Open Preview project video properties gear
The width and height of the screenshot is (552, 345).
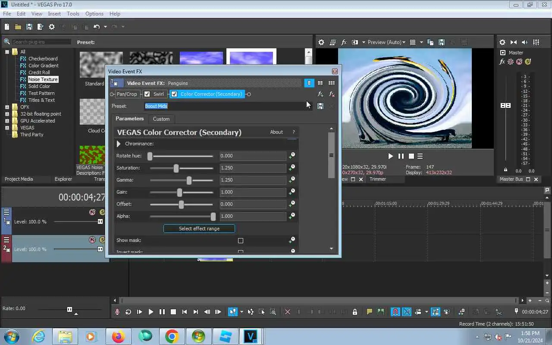click(x=321, y=42)
